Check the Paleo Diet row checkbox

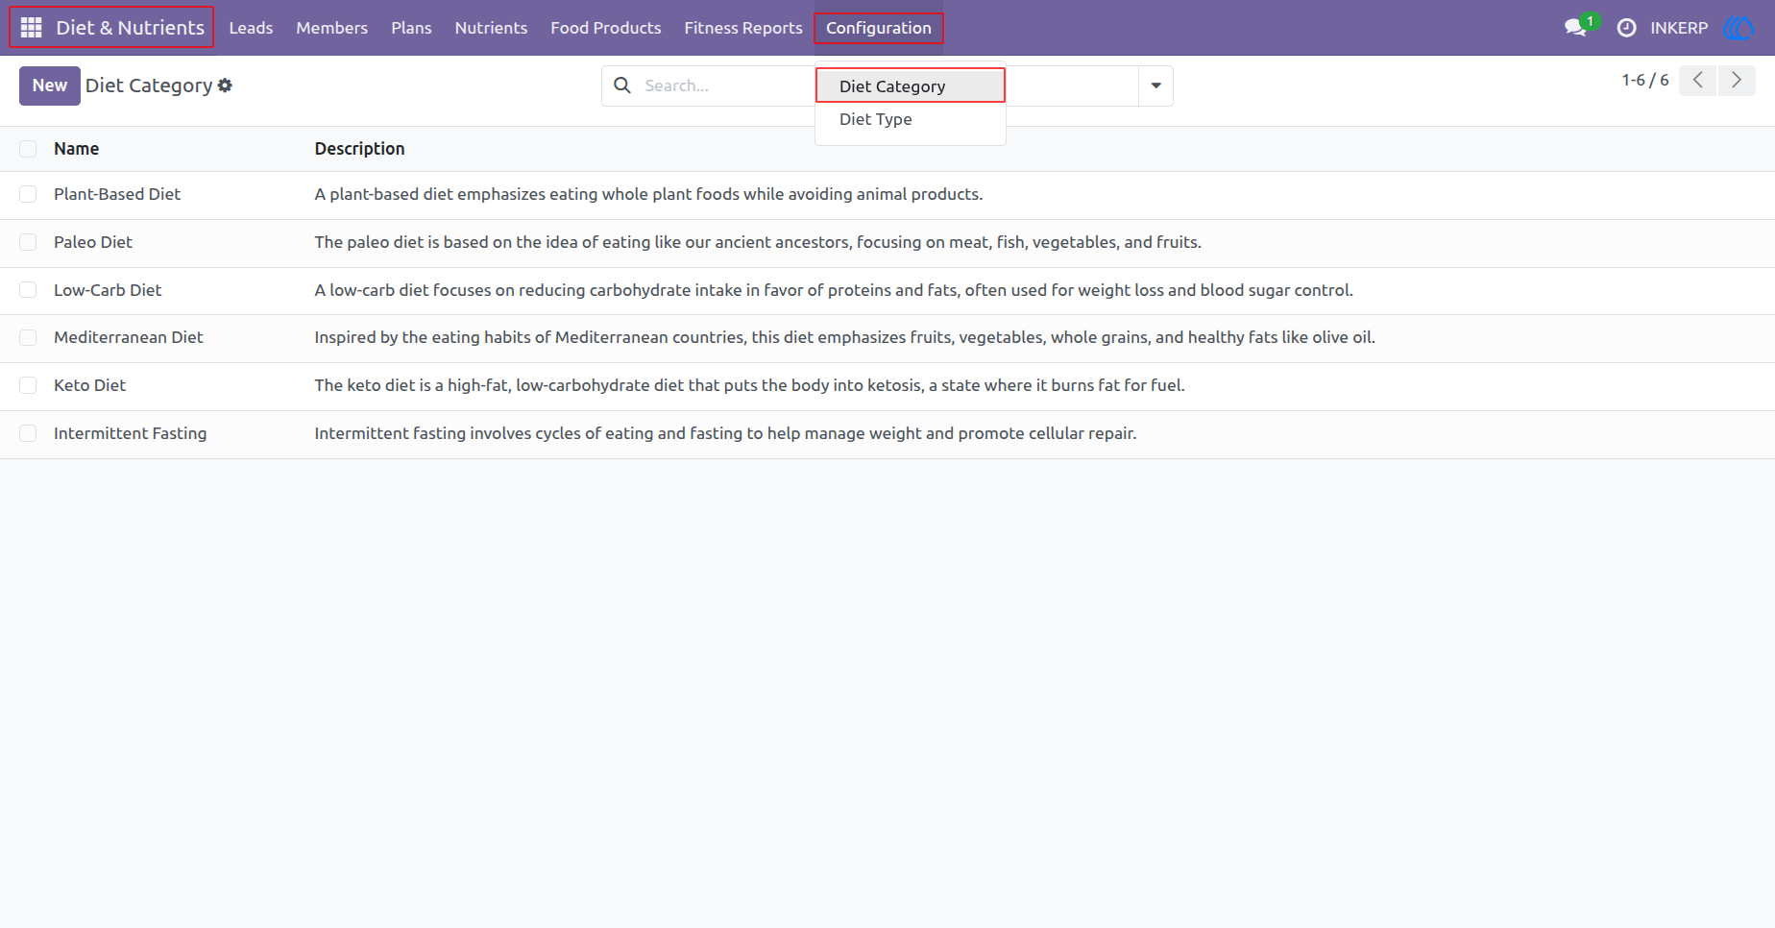click(28, 242)
